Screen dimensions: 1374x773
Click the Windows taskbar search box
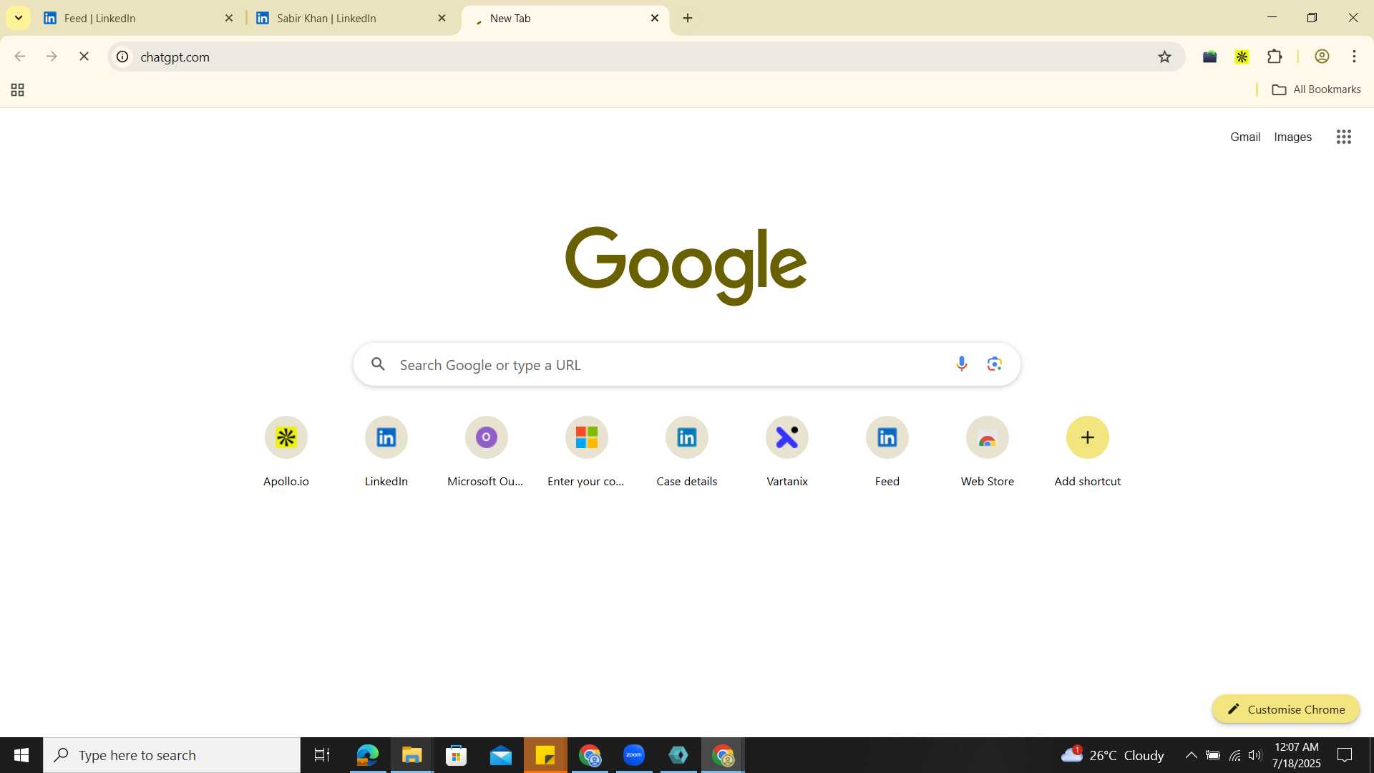click(172, 755)
